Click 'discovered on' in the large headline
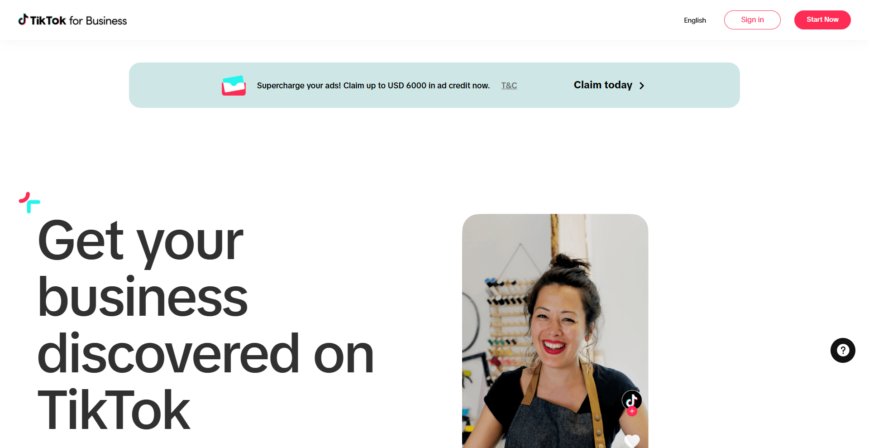Screen dimensions: 869x448 (206, 353)
